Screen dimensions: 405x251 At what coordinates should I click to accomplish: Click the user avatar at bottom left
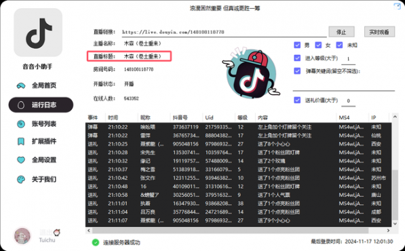click(22, 236)
